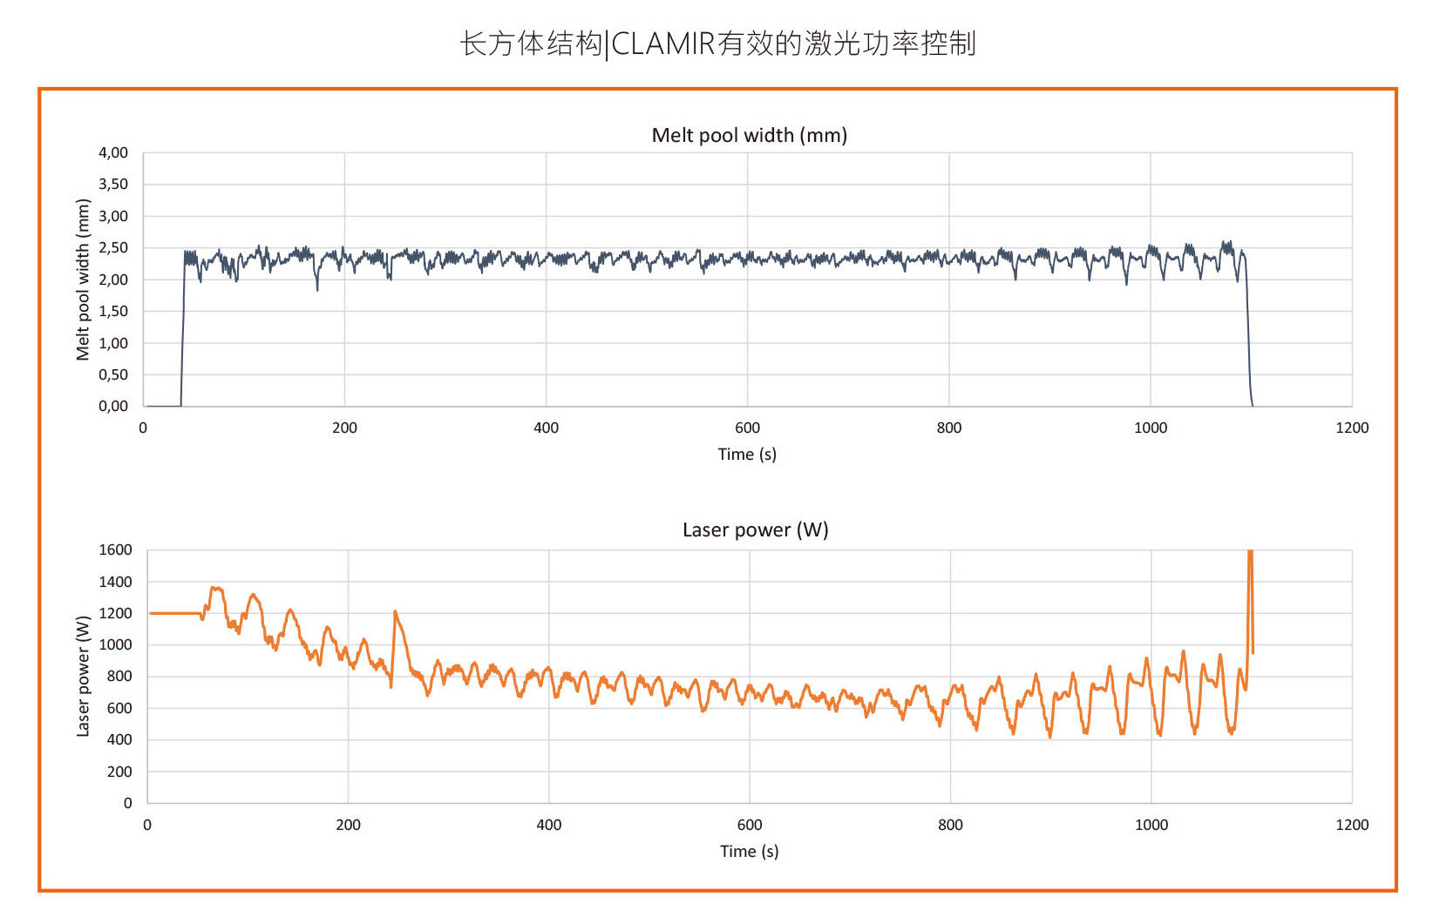
Task: Click the '2,50' y-axis tick label
Action: click(x=113, y=247)
